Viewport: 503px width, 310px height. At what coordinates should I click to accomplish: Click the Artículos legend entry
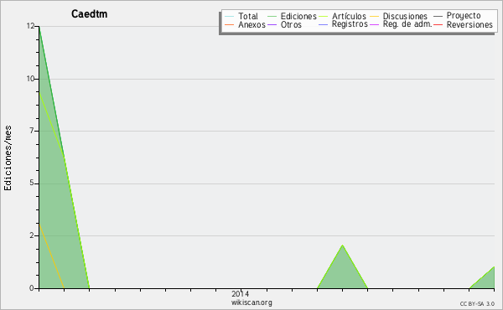(x=349, y=16)
